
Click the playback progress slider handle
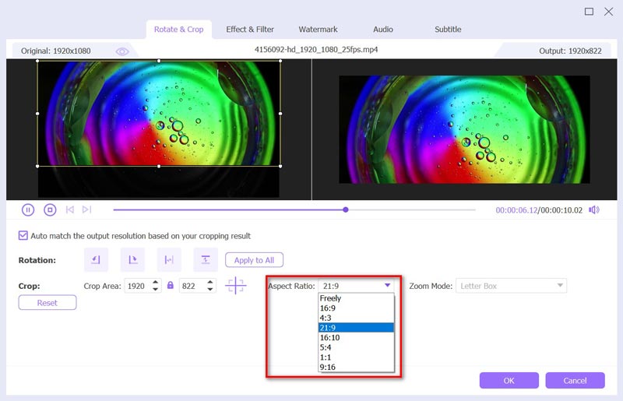[x=346, y=209]
